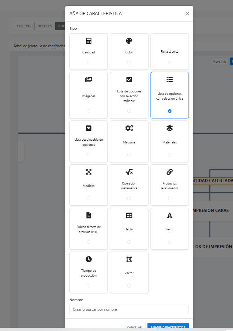Click the COLOR DE IMPRESIÓN node in background
The image size is (233, 331).
(213, 246)
